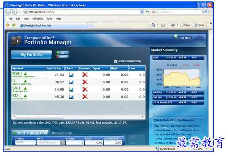The image size is (228, 156).
Task: Click the Commission input field
Action: coord(113,143)
